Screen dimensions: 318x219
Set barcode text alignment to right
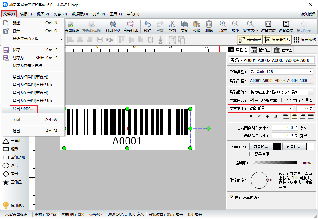[x=303, y=116]
